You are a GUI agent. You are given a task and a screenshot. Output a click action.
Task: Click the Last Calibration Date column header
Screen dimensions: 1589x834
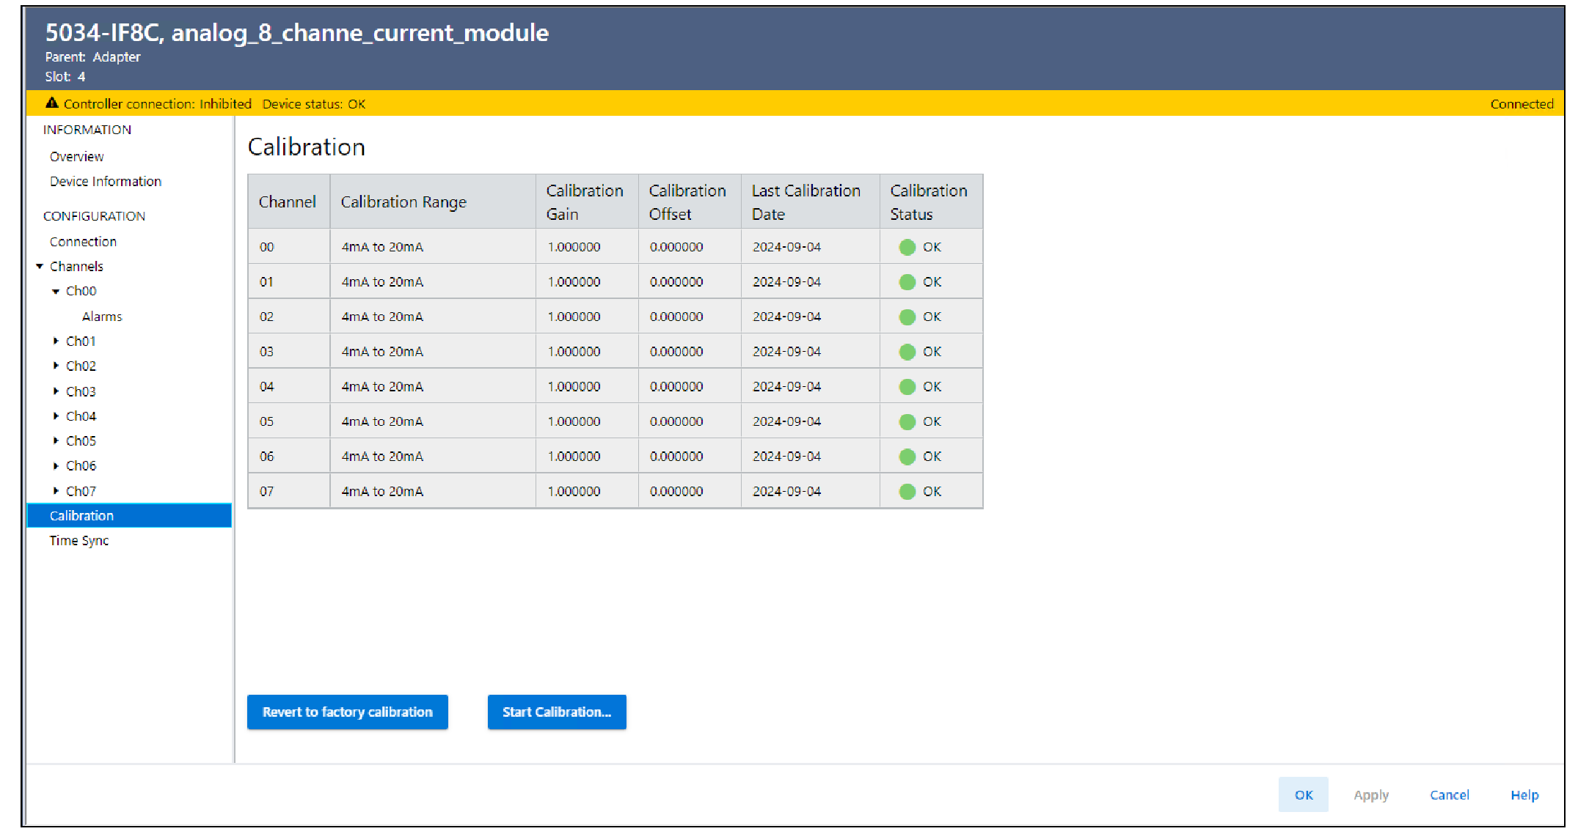810,202
